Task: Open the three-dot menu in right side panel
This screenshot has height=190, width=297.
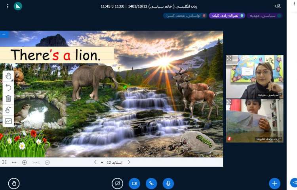Action: (x=294, y=4)
